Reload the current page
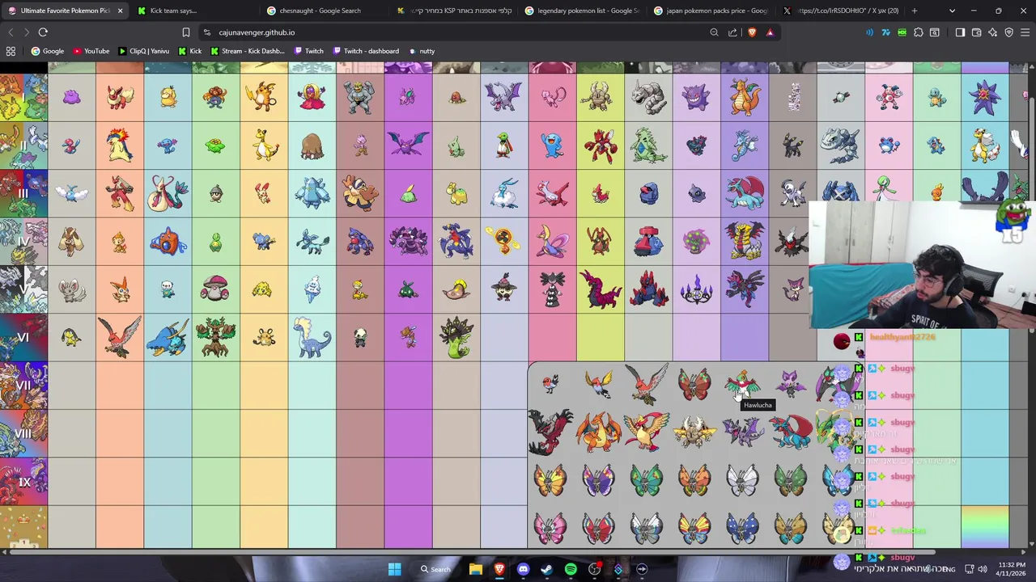Screen dimensions: 1036x582 43,32
